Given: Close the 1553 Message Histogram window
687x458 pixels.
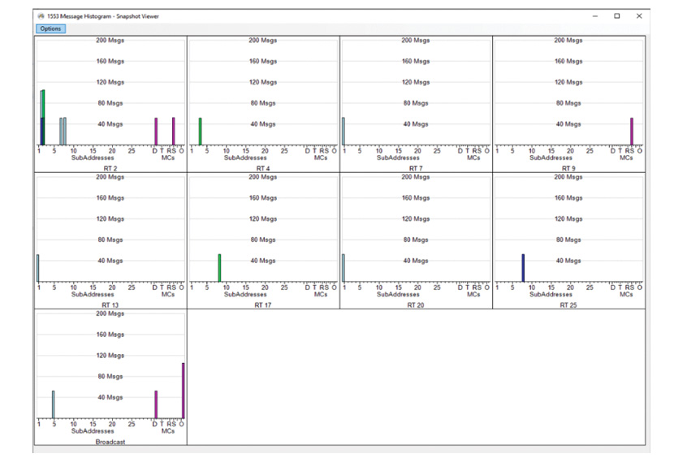Looking at the screenshot, I should pos(639,15).
